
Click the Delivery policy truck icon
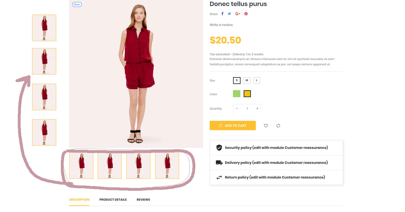click(x=219, y=163)
